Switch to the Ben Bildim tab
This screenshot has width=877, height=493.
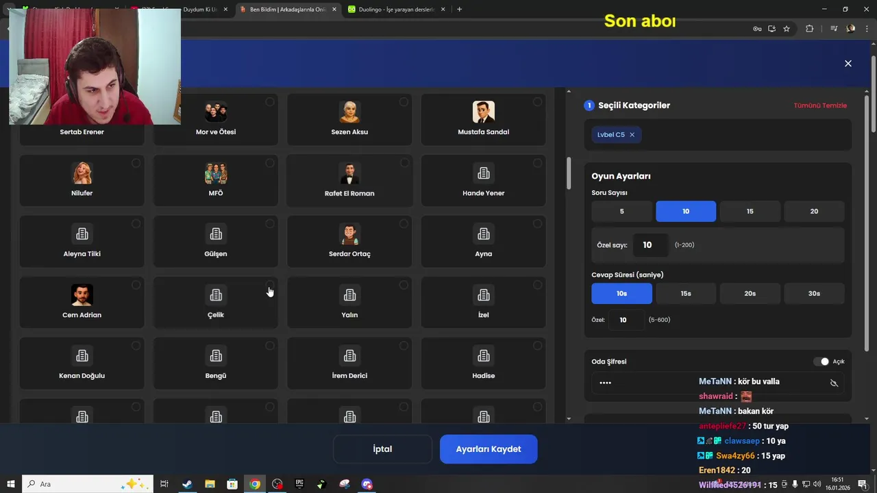click(x=288, y=10)
